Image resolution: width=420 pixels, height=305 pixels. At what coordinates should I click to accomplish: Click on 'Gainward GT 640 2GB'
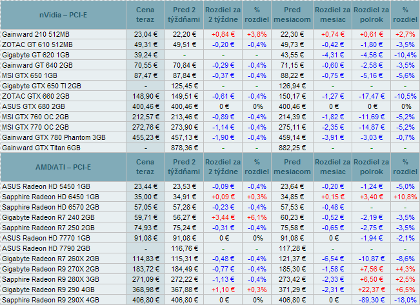[x=37, y=65]
